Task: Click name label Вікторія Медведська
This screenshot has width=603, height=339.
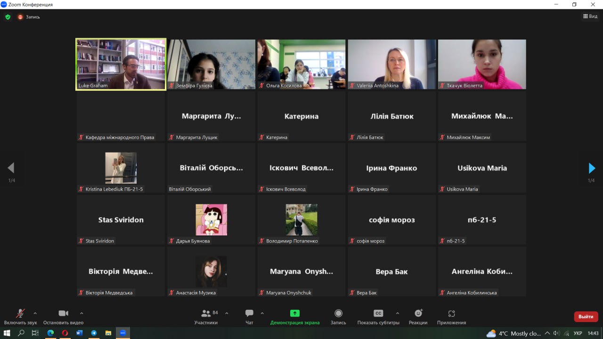Action: coord(109,293)
